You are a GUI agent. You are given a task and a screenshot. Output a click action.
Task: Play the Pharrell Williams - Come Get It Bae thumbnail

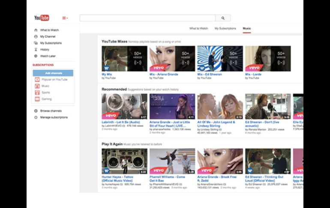pyautogui.click(x=172, y=161)
